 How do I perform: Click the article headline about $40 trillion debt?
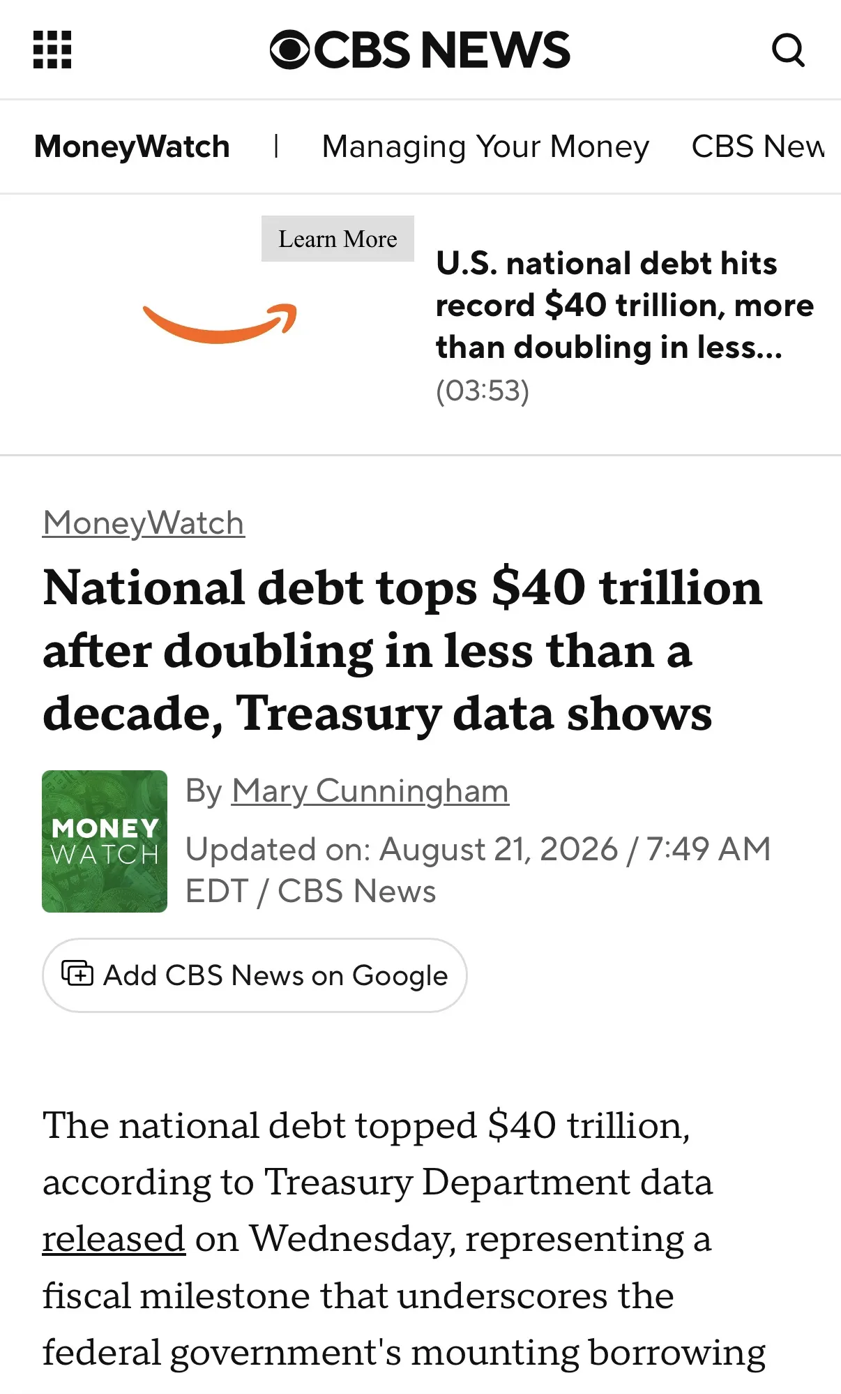coord(403,650)
